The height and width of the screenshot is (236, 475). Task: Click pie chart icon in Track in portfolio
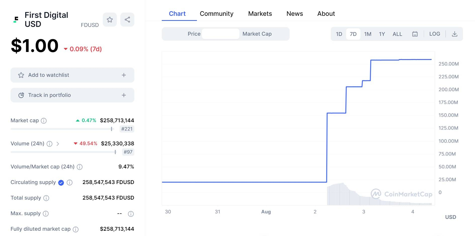click(21, 95)
